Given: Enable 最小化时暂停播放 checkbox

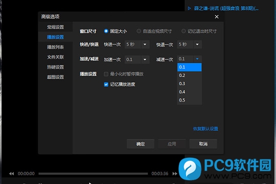Looking at the screenshot, I should coord(106,74).
